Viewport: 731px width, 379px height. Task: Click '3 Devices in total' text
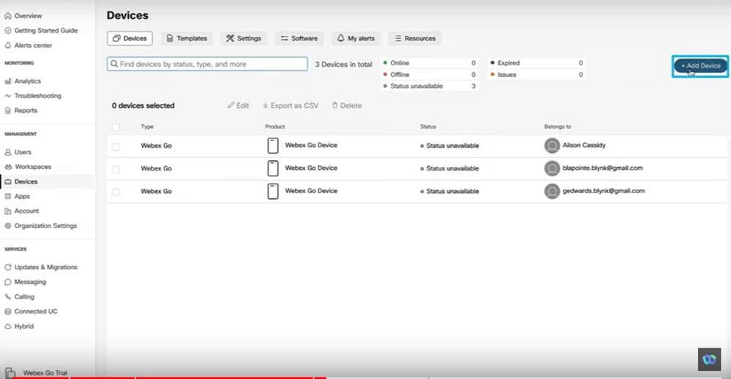[x=344, y=64]
